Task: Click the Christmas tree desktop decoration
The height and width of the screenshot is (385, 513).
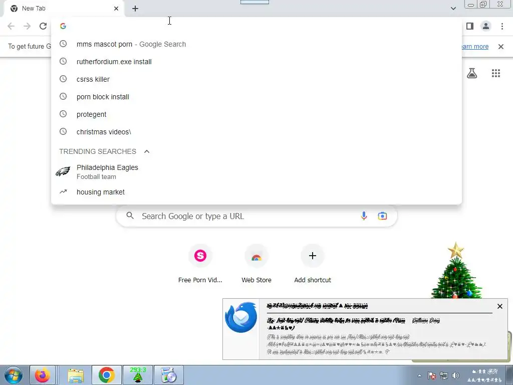Action: point(456,270)
